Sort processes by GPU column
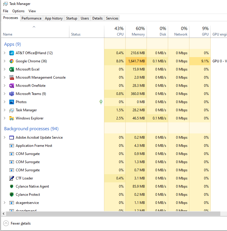This screenshot has width=227, height=231. click(x=200, y=32)
